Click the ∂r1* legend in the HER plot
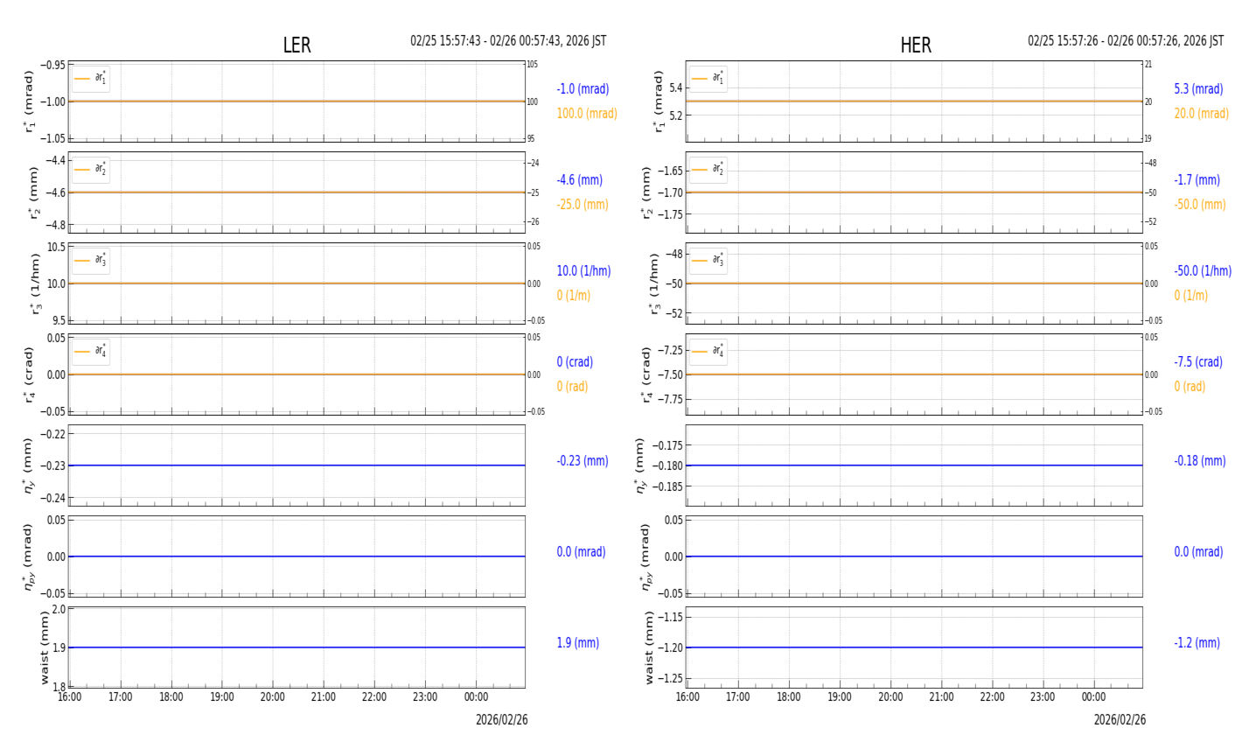This screenshot has height=756, width=1235. [708, 79]
